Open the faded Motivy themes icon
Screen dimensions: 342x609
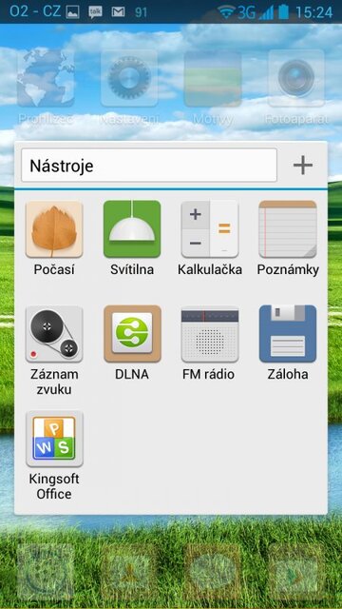[x=213, y=78]
